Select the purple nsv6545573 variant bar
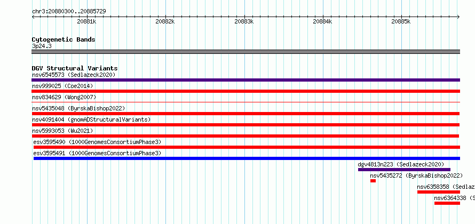The height and width of the screenshot is (224, 475). click(246, 80)
